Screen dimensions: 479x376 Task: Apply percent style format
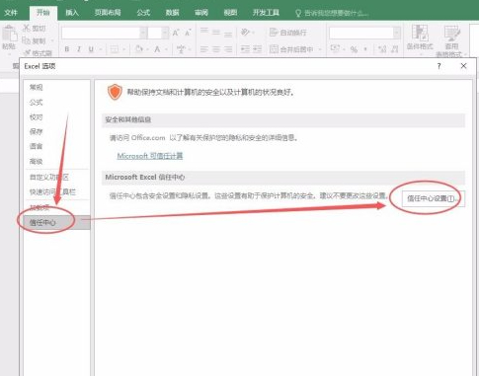[354, 49]
